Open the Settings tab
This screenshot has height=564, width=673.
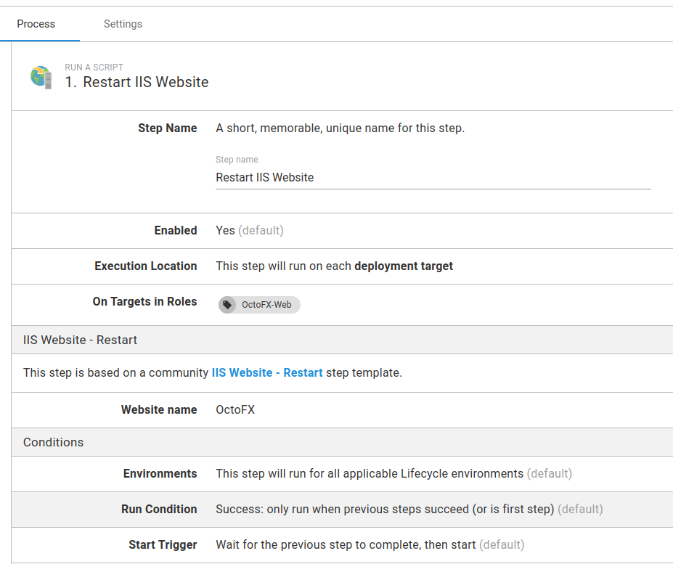pyautogui.click(x=123, y=24)
